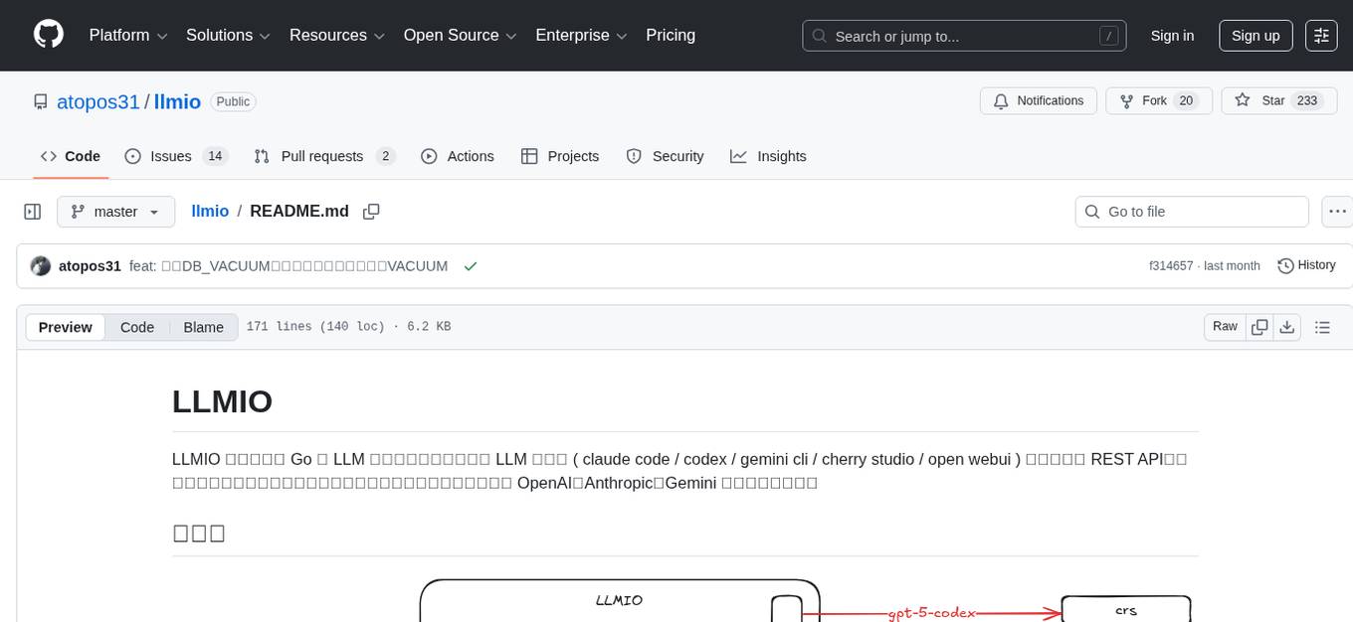The width and height of the screenshot is (1353, 622).
Task: Download the raw README file
Action: [x=1287, y=326]
